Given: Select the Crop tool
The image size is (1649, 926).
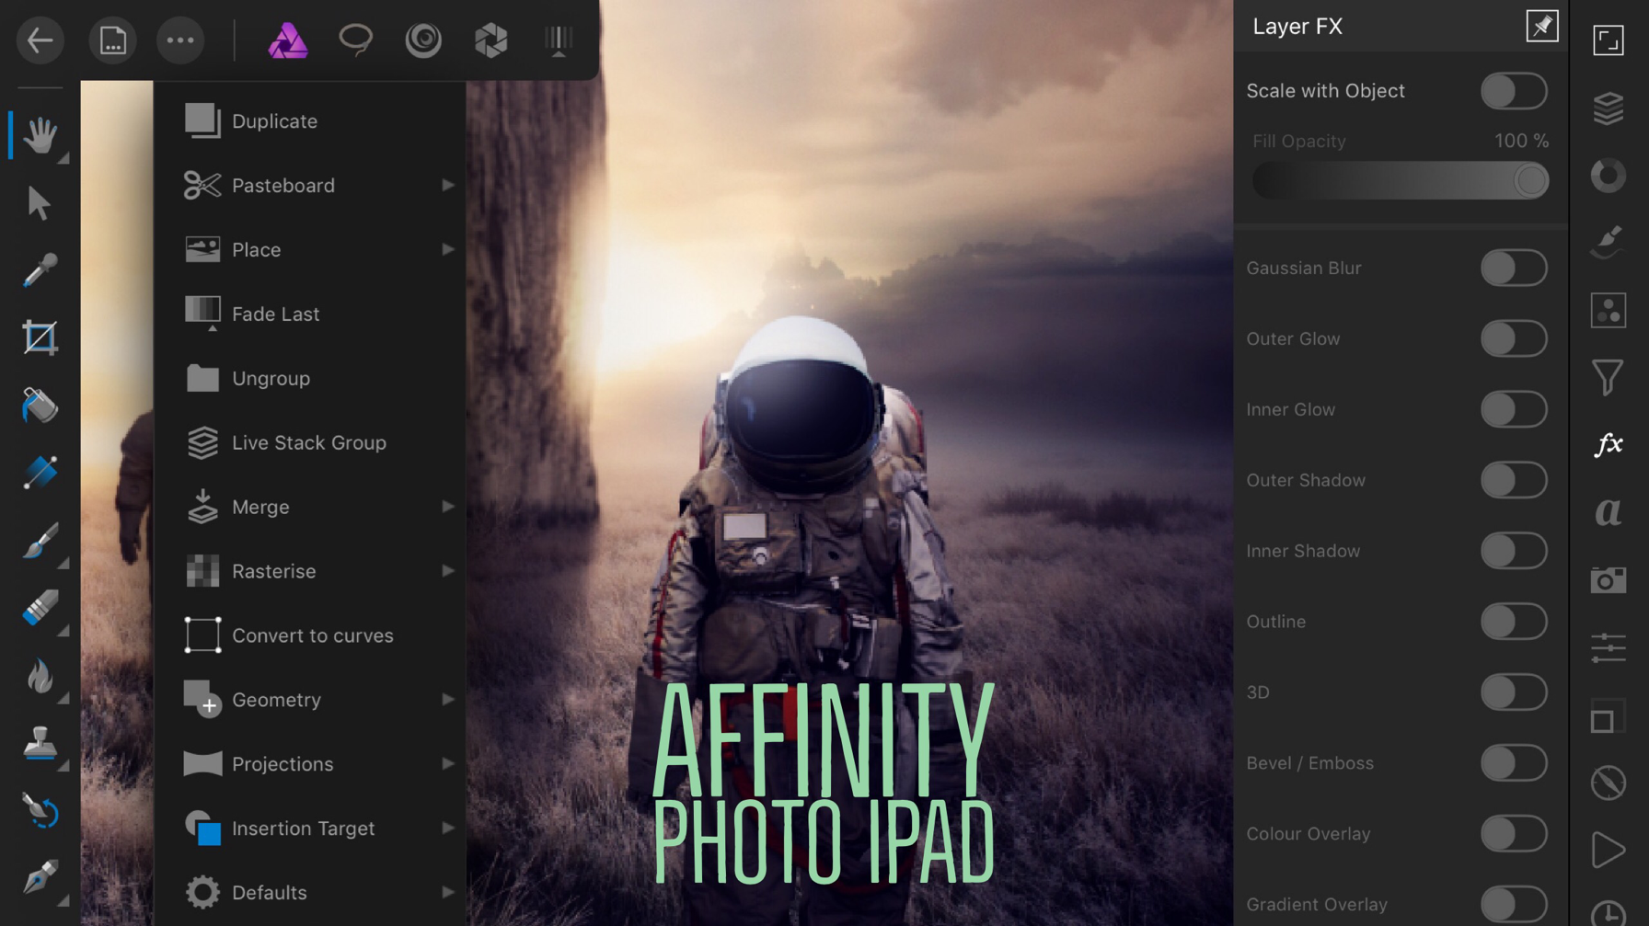Looking at the screenshot, I should 40,337.
